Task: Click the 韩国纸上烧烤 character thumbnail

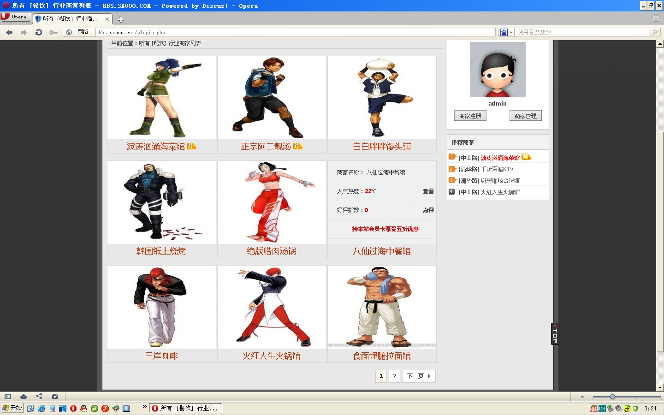Action: click(x=161, y=202)
